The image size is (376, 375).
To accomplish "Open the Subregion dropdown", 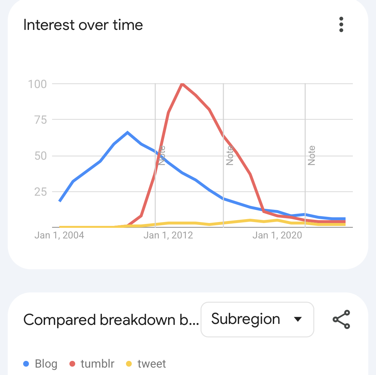I will point(257,319).
